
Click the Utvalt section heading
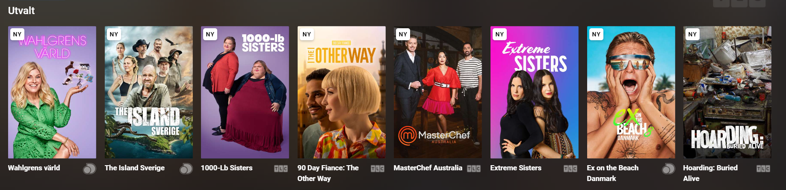tap(21, 11)
